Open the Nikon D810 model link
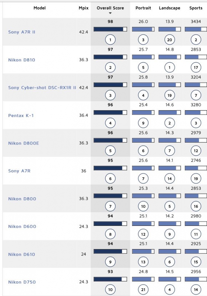207x296 pixels. pyautogui.click(x=22, y=60)
